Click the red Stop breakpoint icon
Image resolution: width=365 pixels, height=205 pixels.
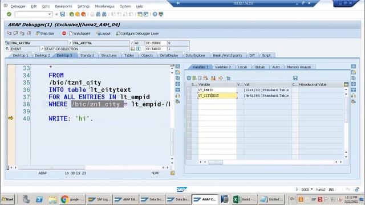[64, 34]
